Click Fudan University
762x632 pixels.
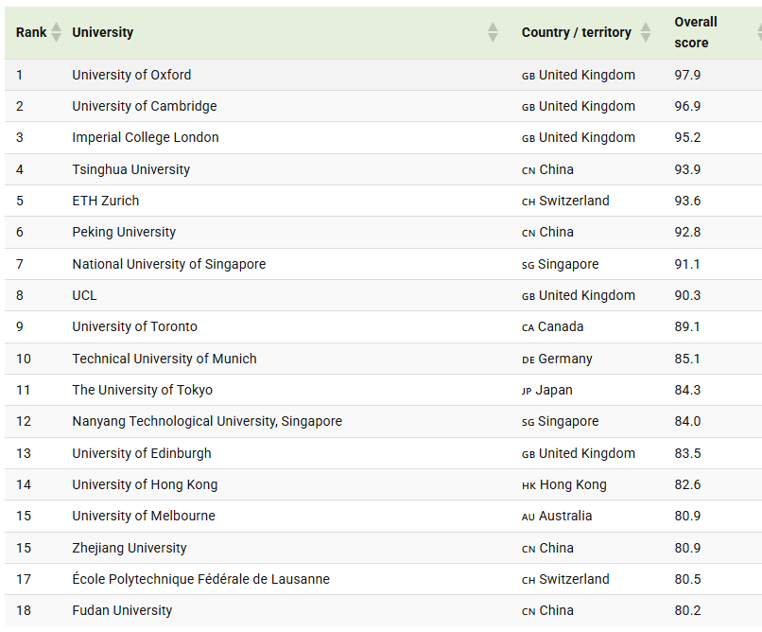(x=122, y=610)
